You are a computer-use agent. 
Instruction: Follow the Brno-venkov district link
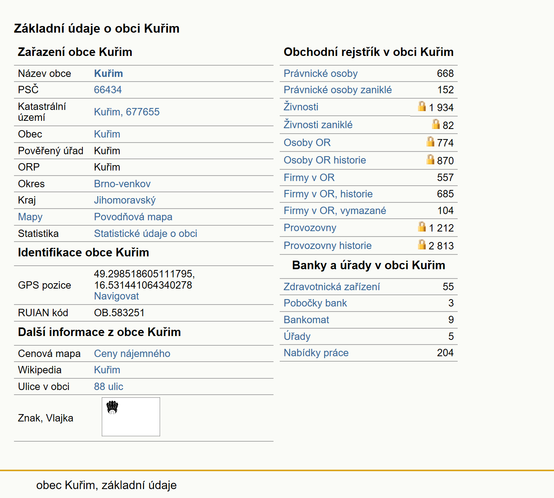coord(122,184)
